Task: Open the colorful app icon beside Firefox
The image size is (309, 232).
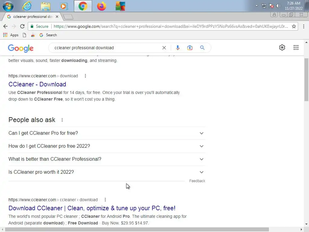Action: pyautogui.click(x=120, y=6)
